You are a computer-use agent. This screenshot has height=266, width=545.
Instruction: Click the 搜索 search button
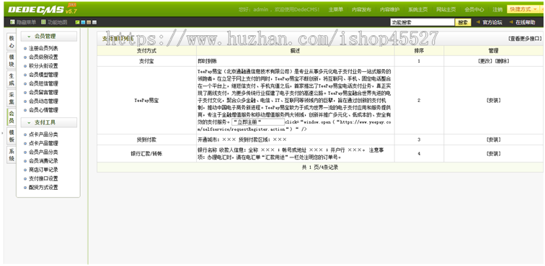[x=463, y=22]
